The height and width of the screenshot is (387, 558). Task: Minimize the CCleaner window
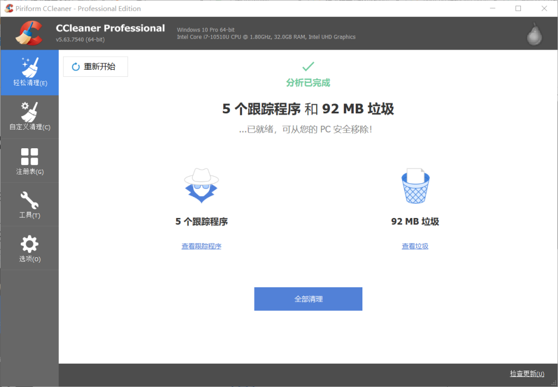click(x=493, y=8)
